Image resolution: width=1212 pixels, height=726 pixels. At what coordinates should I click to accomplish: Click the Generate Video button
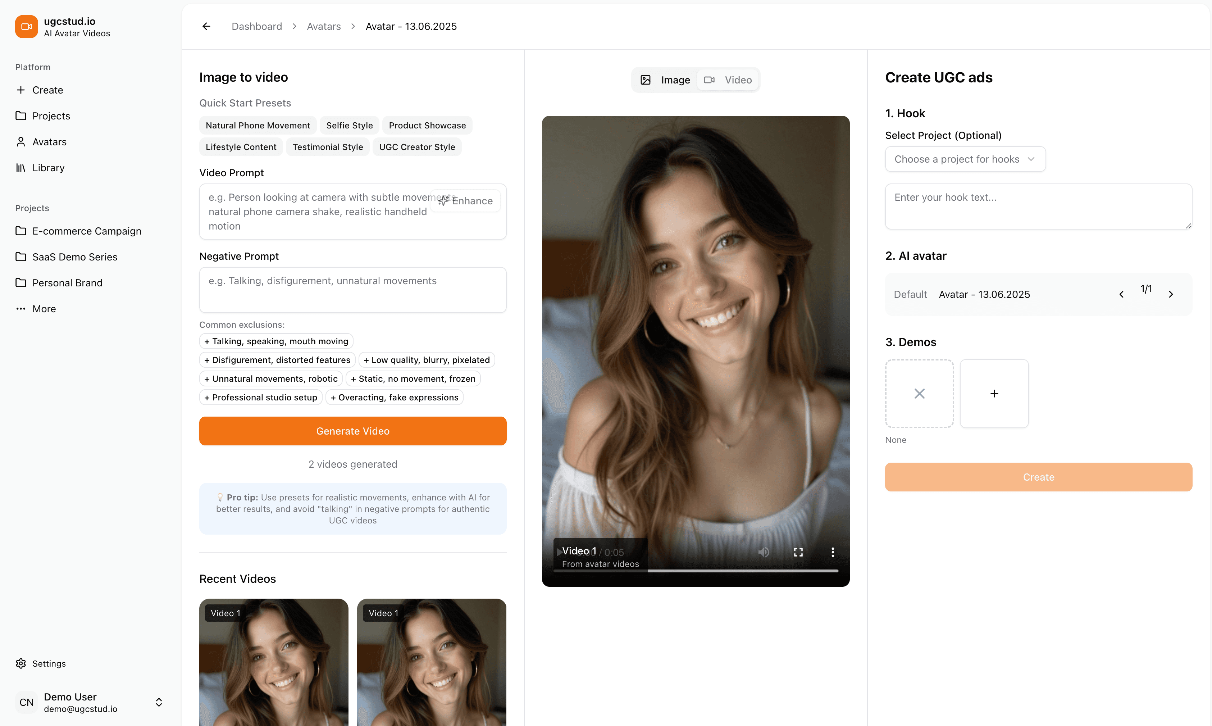(x=352, y=431)
